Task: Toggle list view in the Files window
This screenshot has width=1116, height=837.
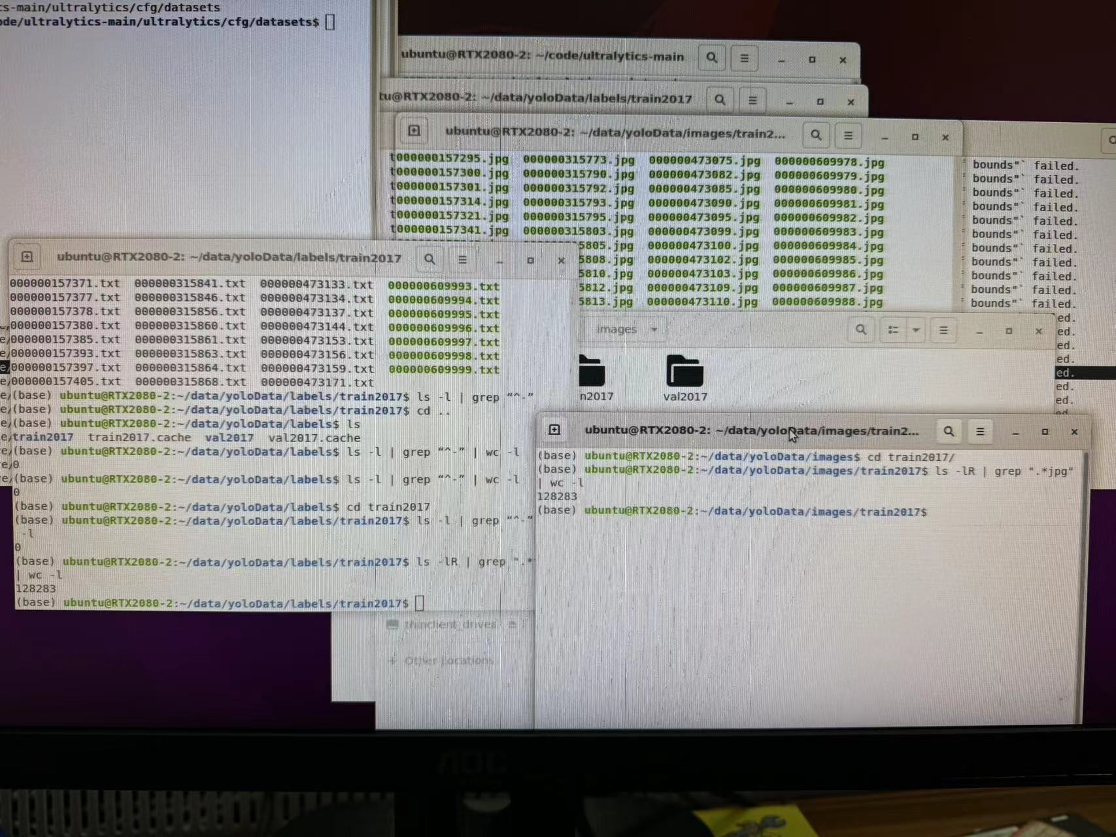Action: (x=893, y=330)
